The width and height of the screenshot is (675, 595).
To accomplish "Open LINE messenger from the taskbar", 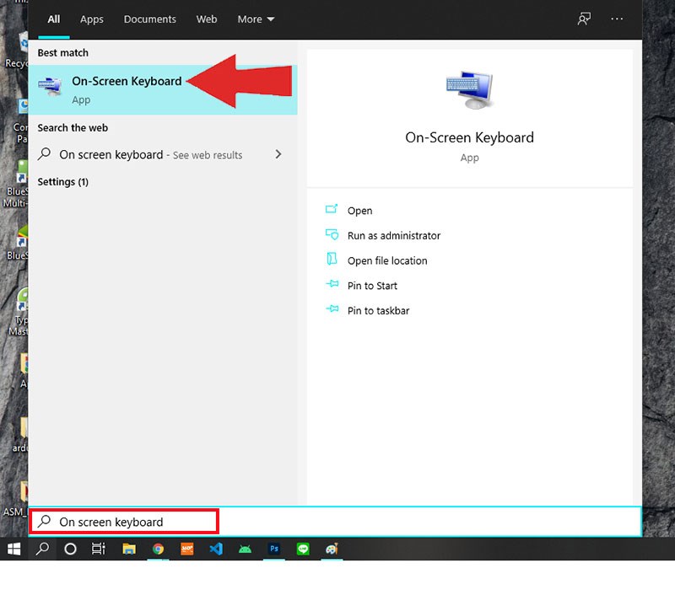I will (303, 549).
